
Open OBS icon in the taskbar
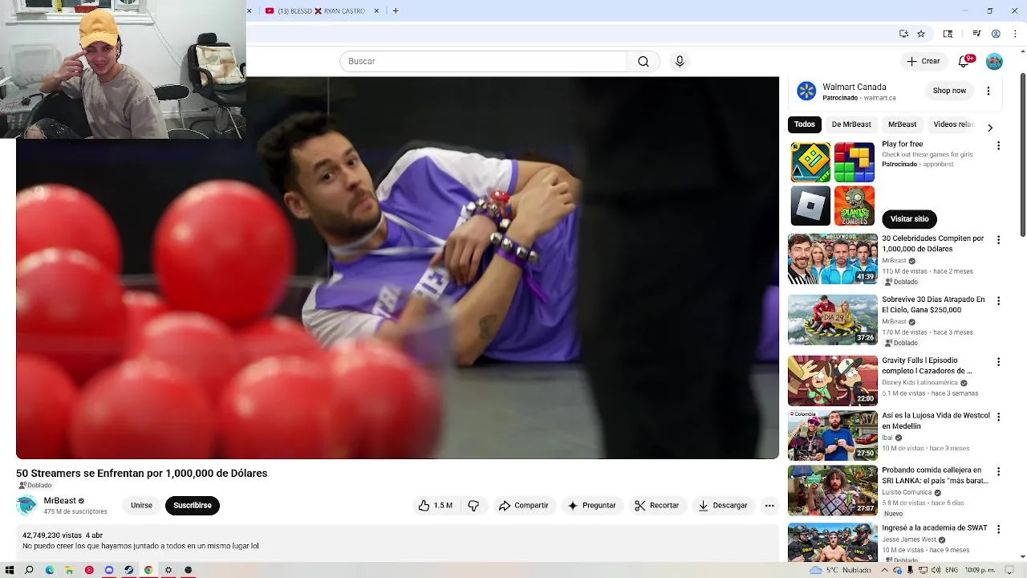(189, 570)
